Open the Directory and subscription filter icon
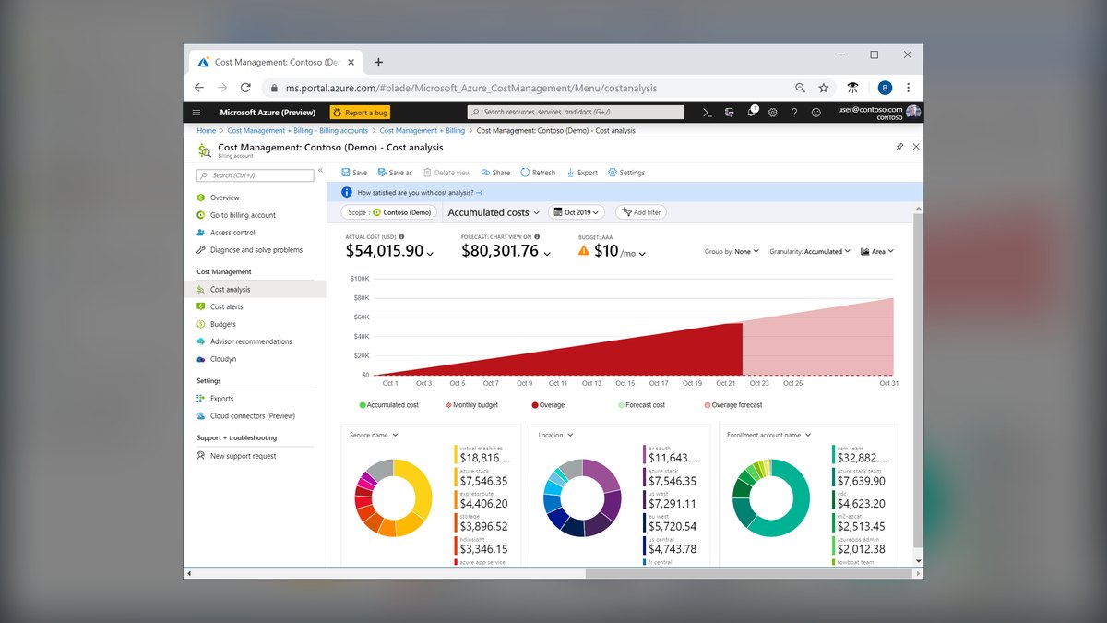The height and width of the screenshot is (623, 1107). [x=729, y=112]
